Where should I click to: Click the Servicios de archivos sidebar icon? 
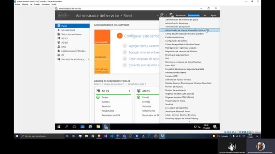tap(59, 59)
